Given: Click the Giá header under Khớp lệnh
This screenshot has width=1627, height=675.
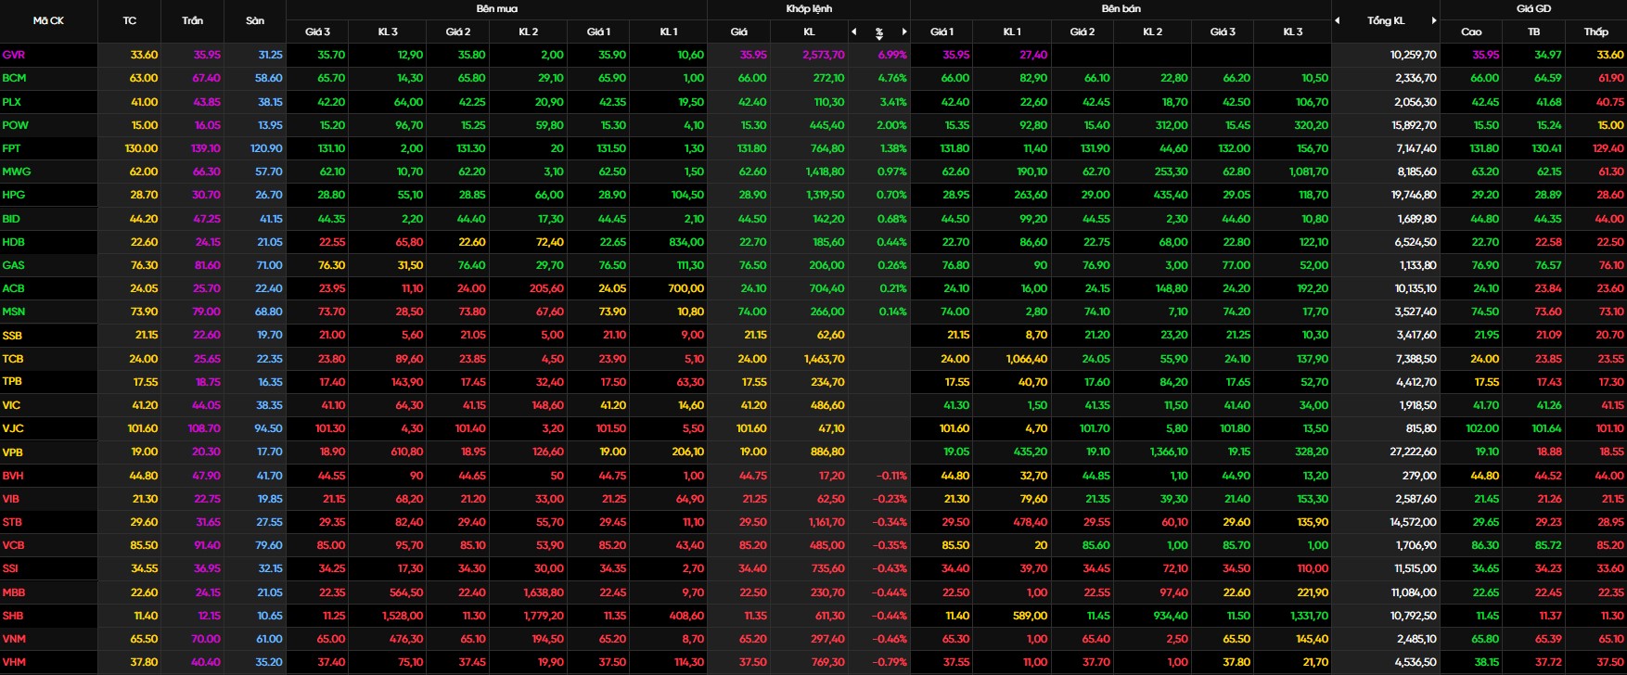Looking at the screenshot, I should 738,32.
